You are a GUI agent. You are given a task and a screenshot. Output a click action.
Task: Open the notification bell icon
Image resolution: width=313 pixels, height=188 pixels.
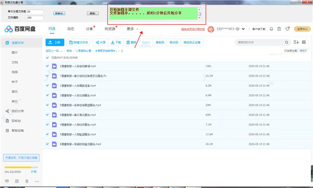point(271,29)
